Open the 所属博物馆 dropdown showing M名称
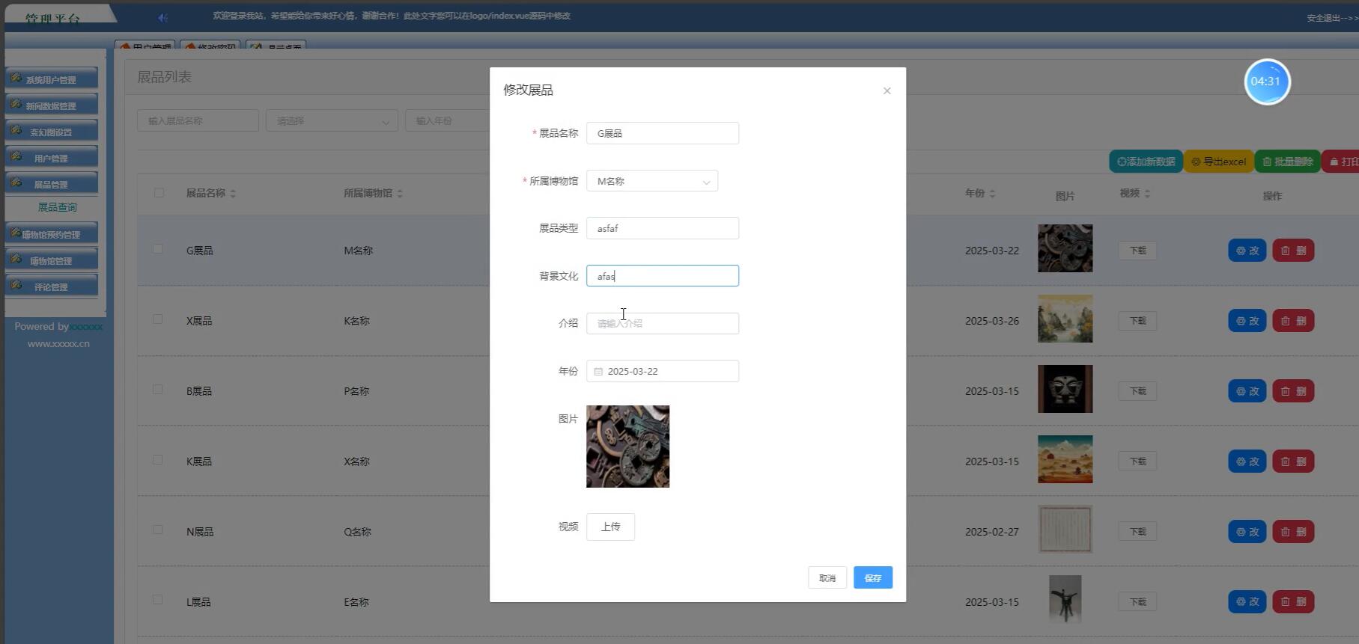The image size is (1359, 644). (x=651, y=181)
